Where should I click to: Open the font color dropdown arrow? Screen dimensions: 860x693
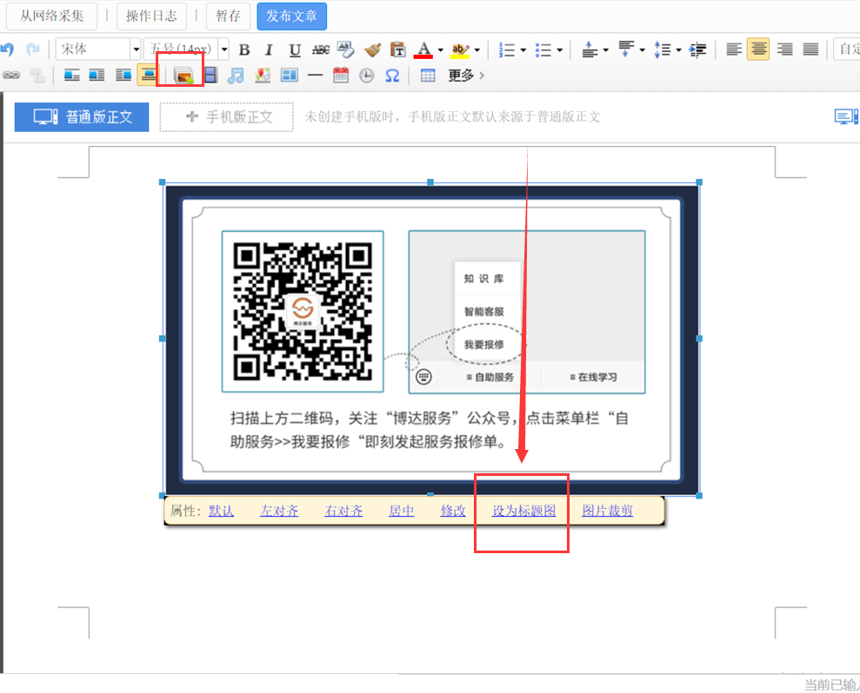(x=440, y=49)
